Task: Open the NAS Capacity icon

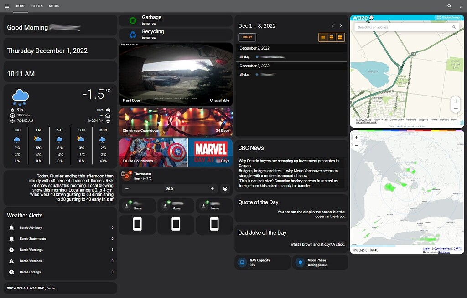Action: coord(242,263)
